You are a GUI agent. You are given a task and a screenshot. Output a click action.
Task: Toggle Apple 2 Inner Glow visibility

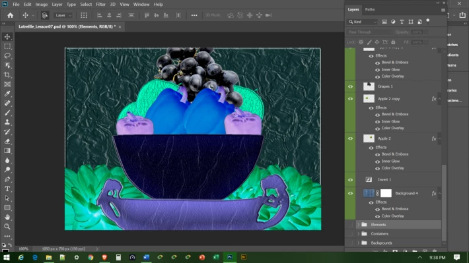tap(377, 161)
